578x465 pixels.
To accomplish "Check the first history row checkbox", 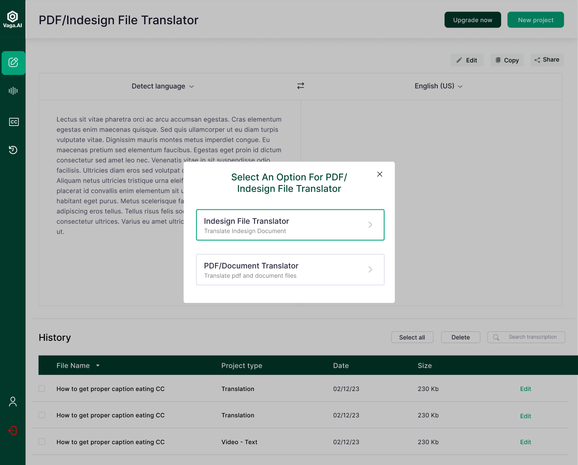I will point(42,388).
